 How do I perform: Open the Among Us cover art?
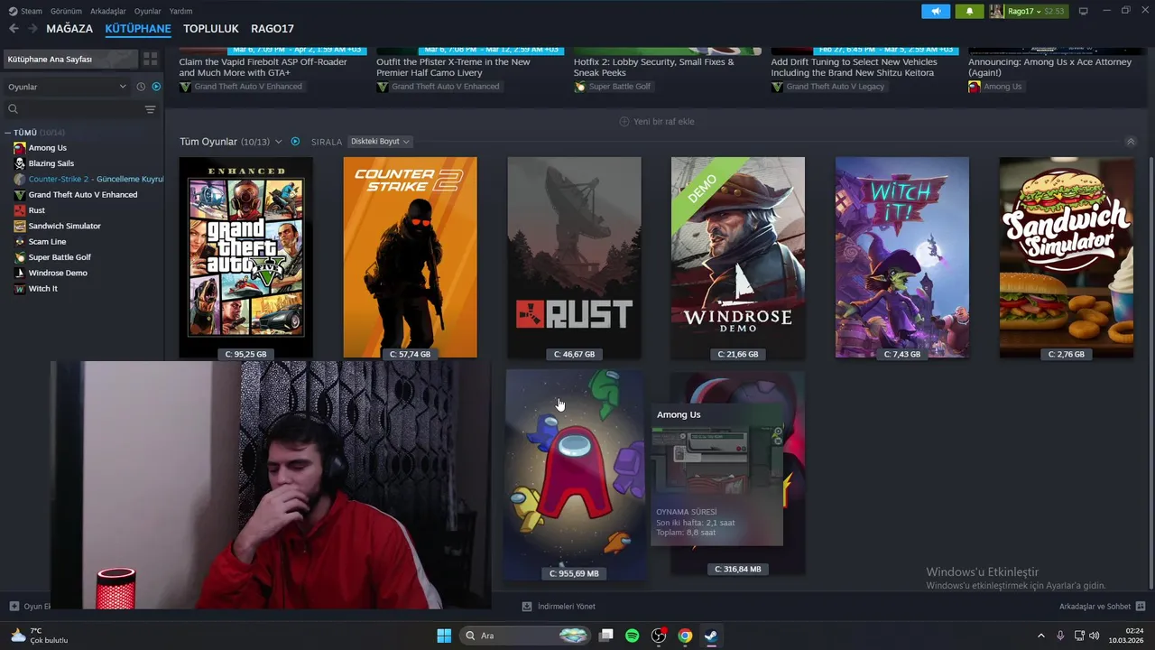(575, 475)
